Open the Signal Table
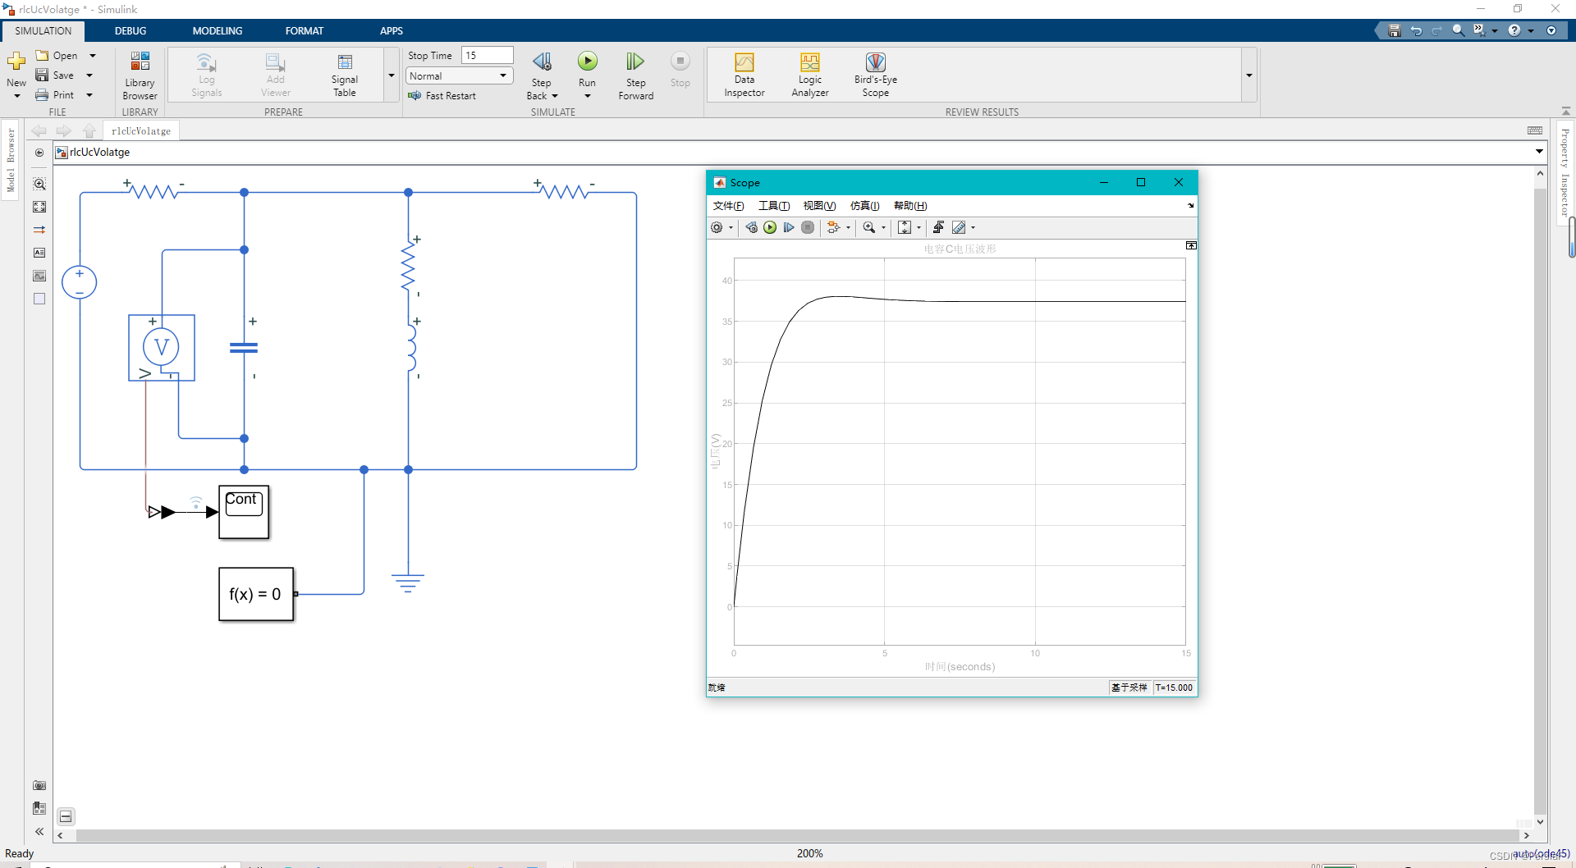The height and width of the screenshot is (868, 1576). [345, 75]
